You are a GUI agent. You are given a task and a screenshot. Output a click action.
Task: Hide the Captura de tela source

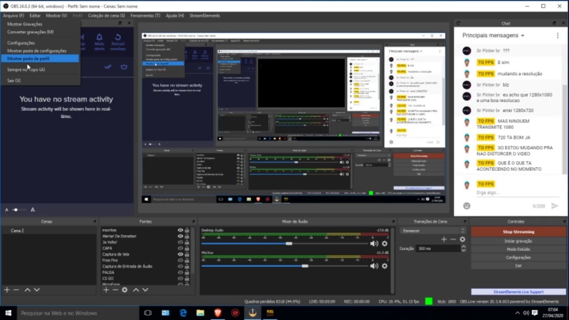pyautogui.click(x=180, y=254)
